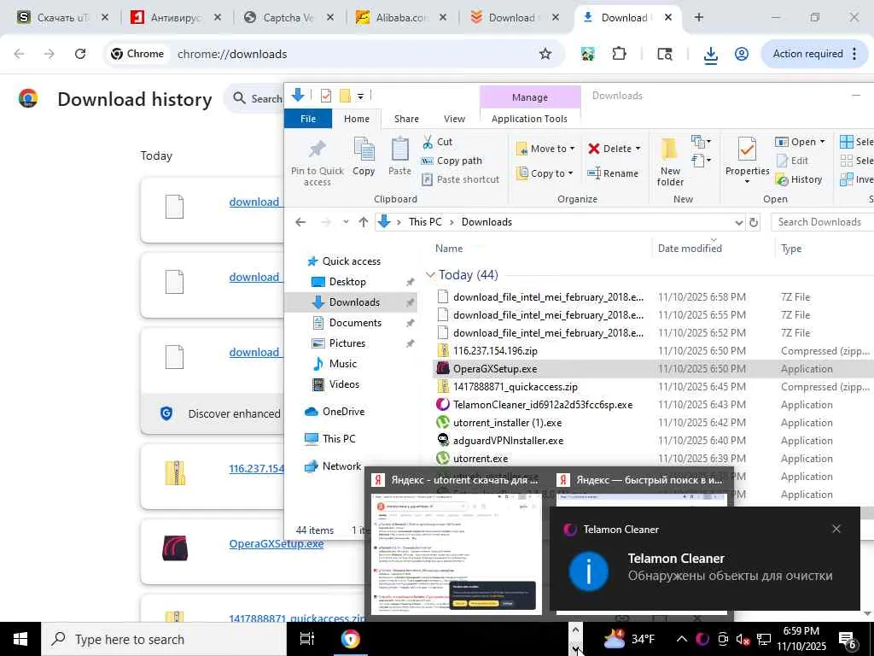Click the large Paste icon
Screen dimensions: 874x656
(399, 155)
